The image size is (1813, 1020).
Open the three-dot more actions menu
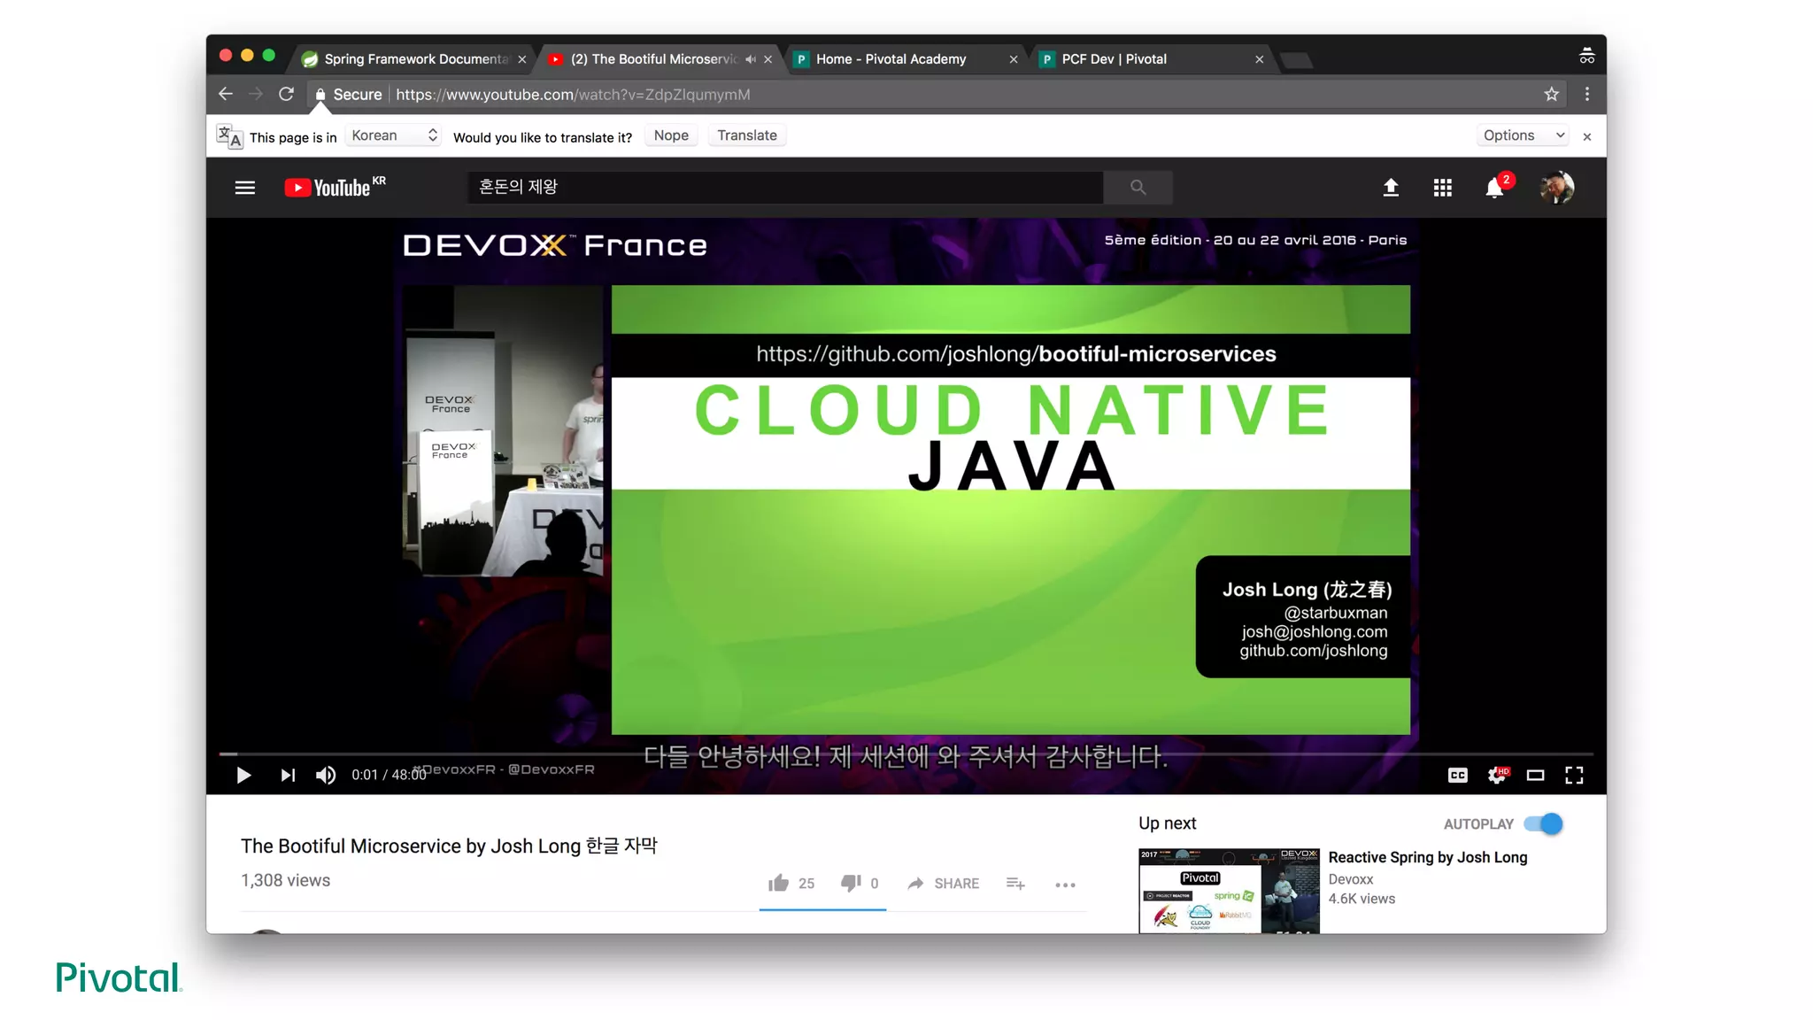point(1065,885)
